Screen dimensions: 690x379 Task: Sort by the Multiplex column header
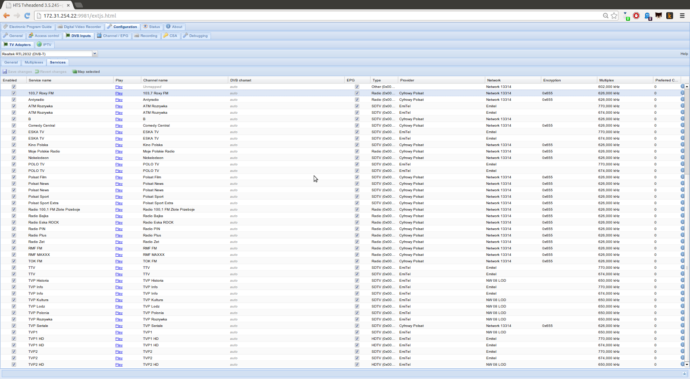pyautogui.click(x=625, y=80)
